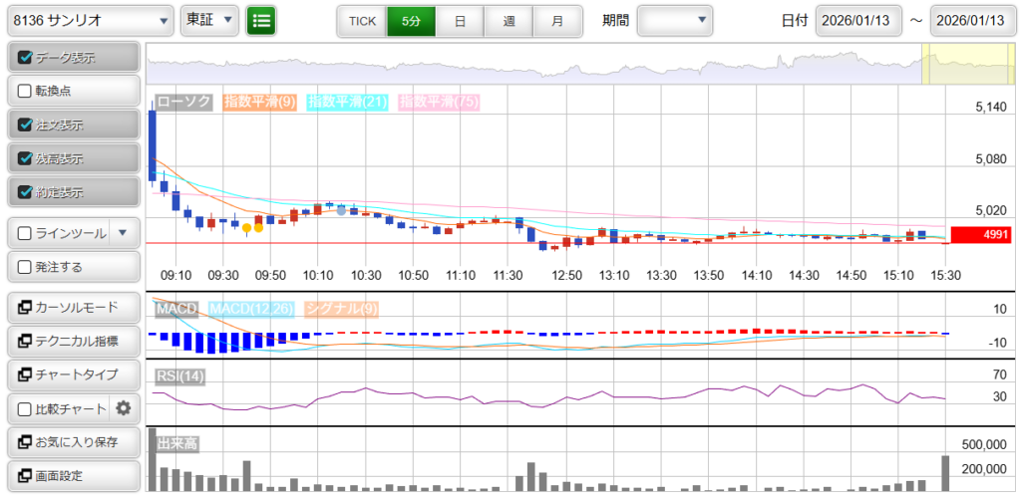The image size is (1021, 497).
Task: Click the start date field 2026/01/13
Action: 858,20
